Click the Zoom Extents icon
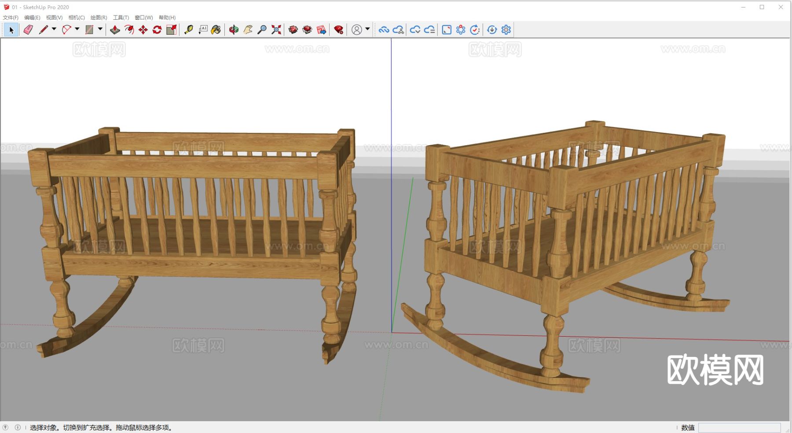The width and height of the screenshot is (792, 433). pos(276,30)
